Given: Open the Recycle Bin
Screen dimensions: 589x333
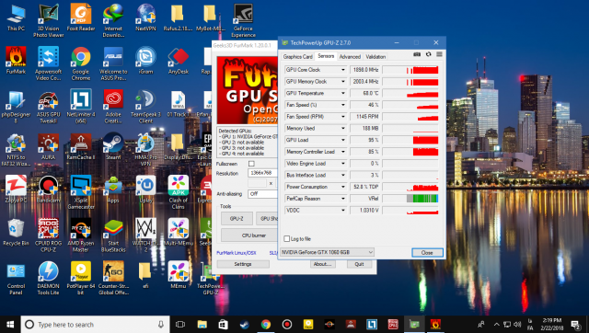Looking at the screenshot, I should [16, 232].
